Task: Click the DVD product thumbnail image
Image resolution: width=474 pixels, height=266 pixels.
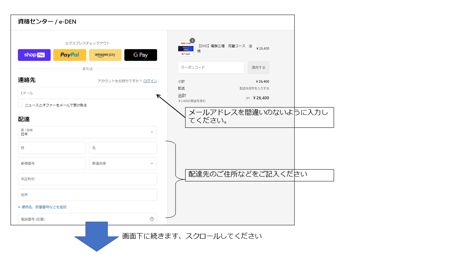Action: pos(186,49)
